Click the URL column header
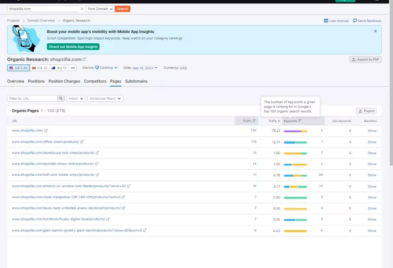Viewport: 393px width, 268px height. click(x=15, y=121)
